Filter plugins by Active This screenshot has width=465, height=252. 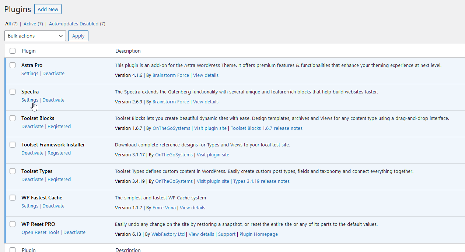click(x=30, y=24)
